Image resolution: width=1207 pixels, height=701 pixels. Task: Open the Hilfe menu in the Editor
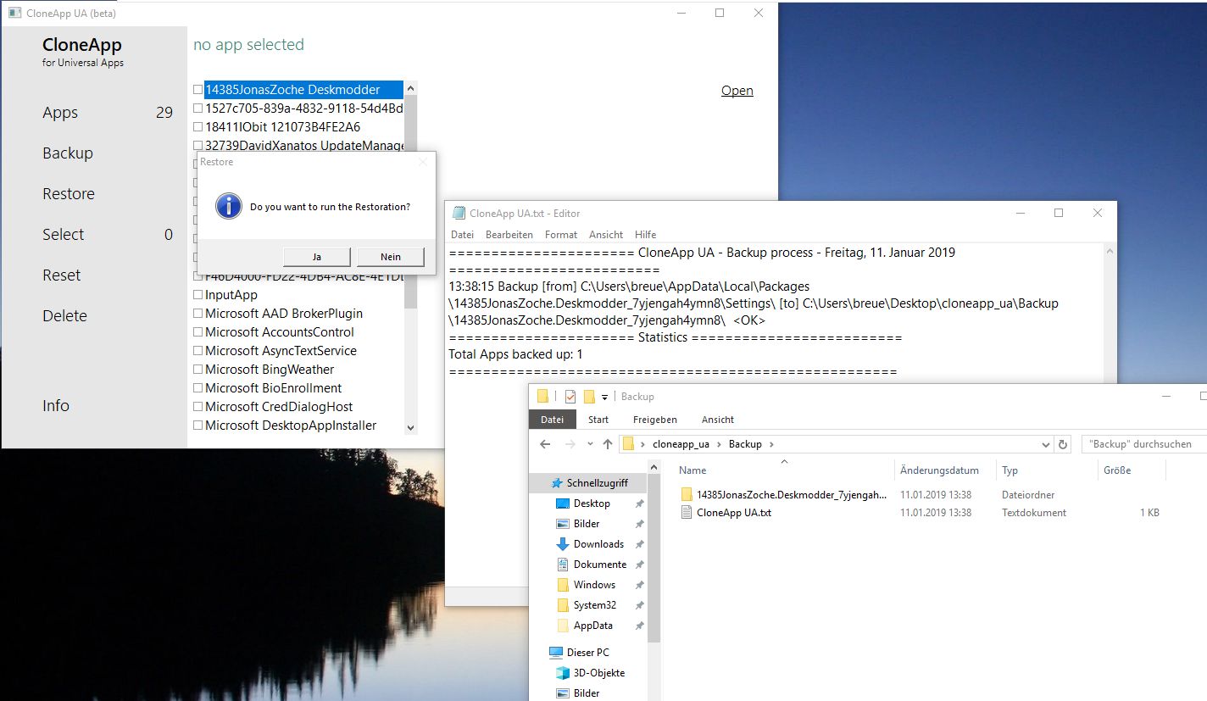click(645, 235)
